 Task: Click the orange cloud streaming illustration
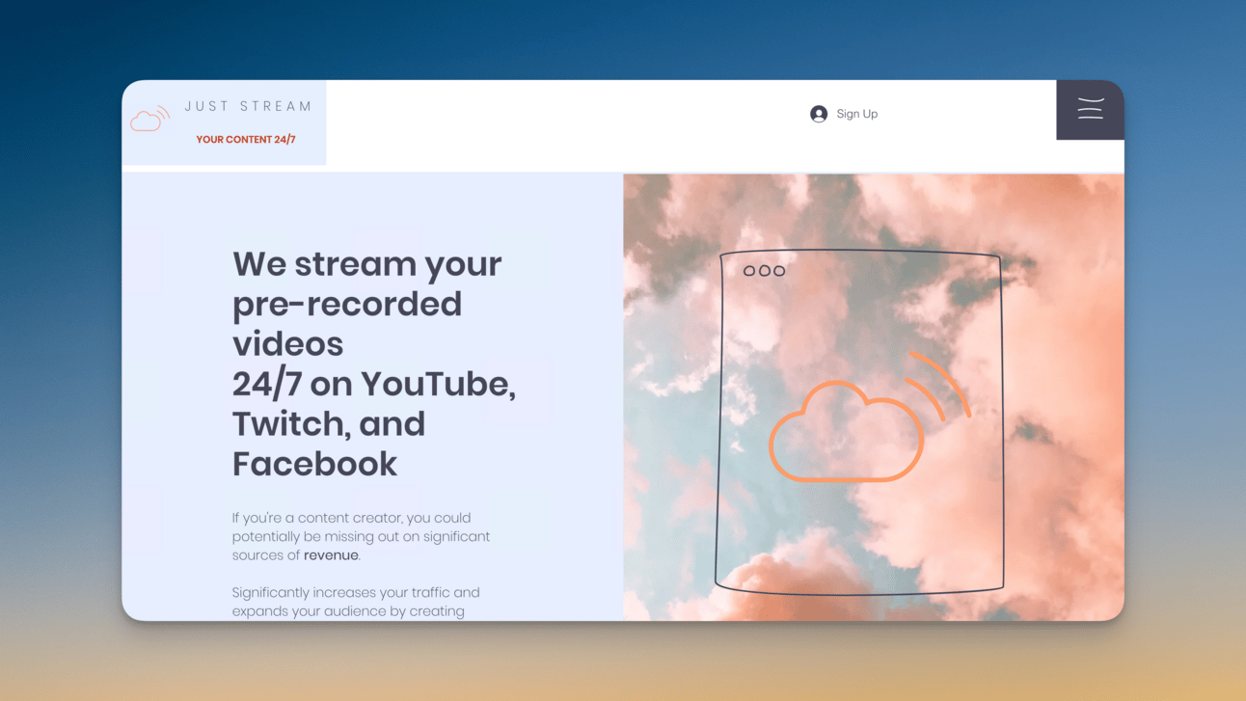tap(869, 417)
